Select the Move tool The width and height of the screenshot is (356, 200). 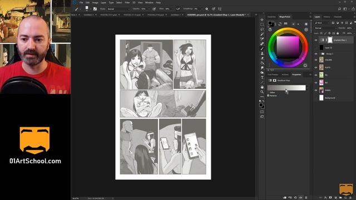(262, 20)
